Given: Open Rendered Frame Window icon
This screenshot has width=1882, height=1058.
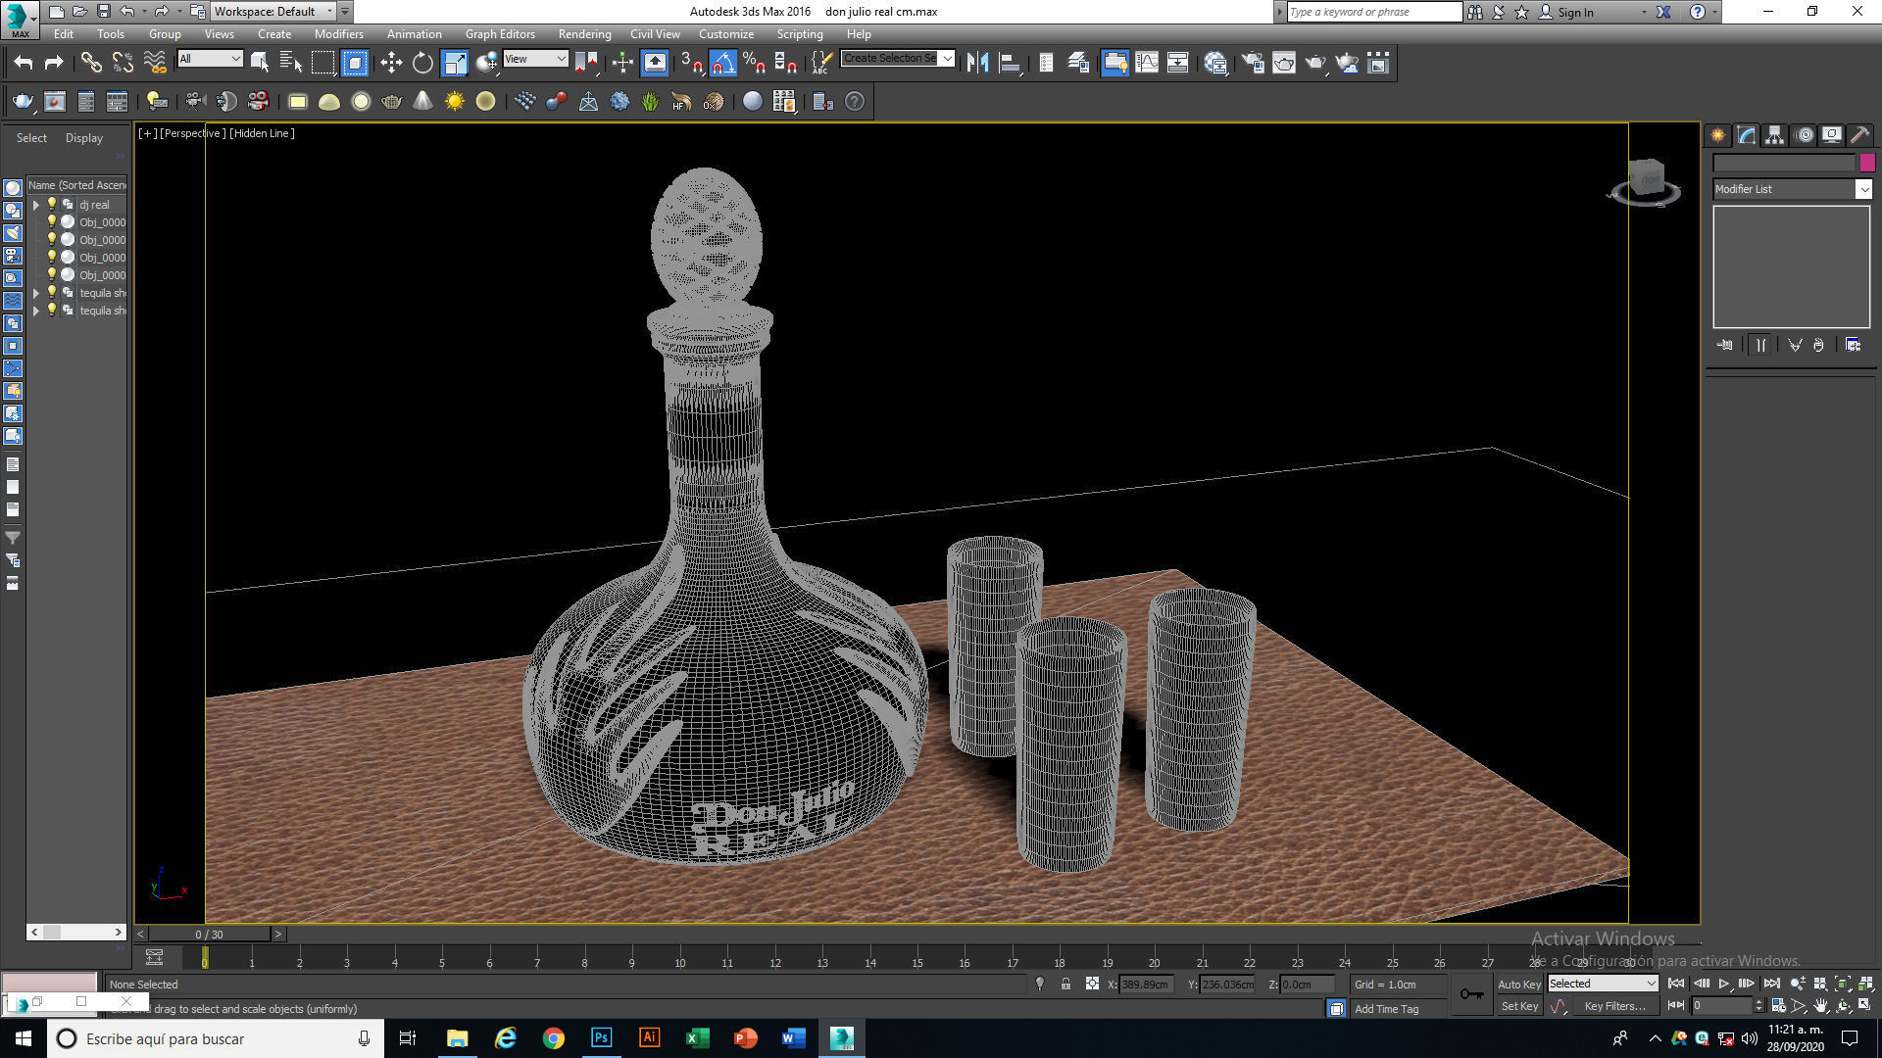Looking at the screenshot, I should (x=1284, y=63).
